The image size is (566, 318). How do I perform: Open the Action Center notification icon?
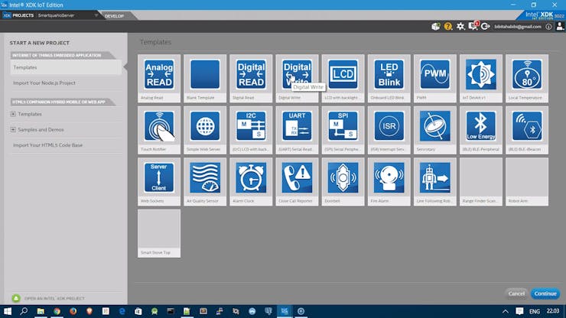[x=519, y=311]
